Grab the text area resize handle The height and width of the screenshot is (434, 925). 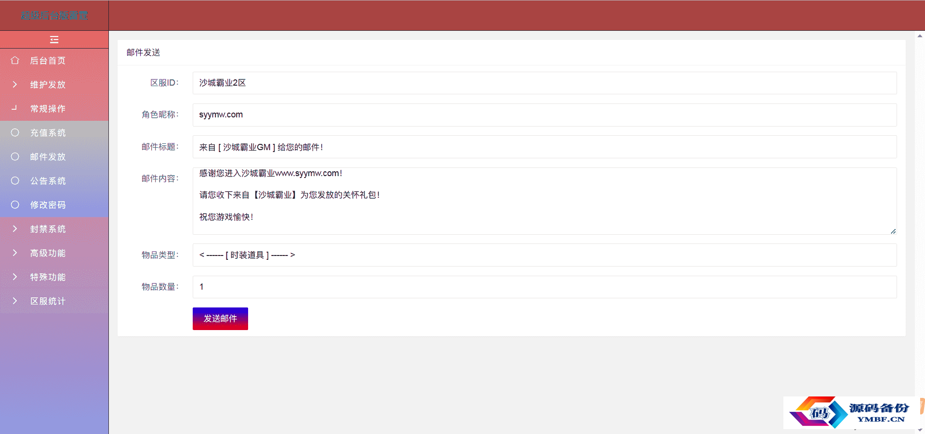[x=893, y=231]
